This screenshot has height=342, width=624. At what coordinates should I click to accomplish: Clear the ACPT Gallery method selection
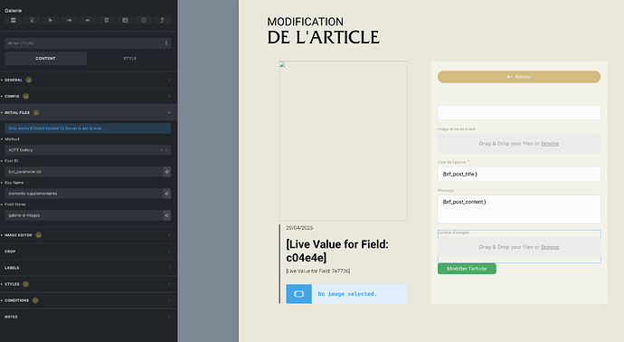pyautogui.click(x=161, y=150)
